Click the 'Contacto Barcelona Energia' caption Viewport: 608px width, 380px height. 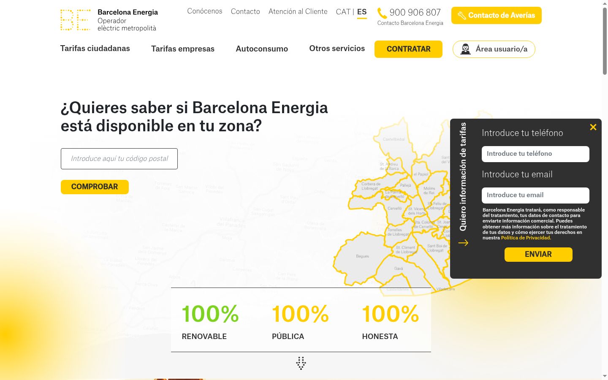coord(410,23)
